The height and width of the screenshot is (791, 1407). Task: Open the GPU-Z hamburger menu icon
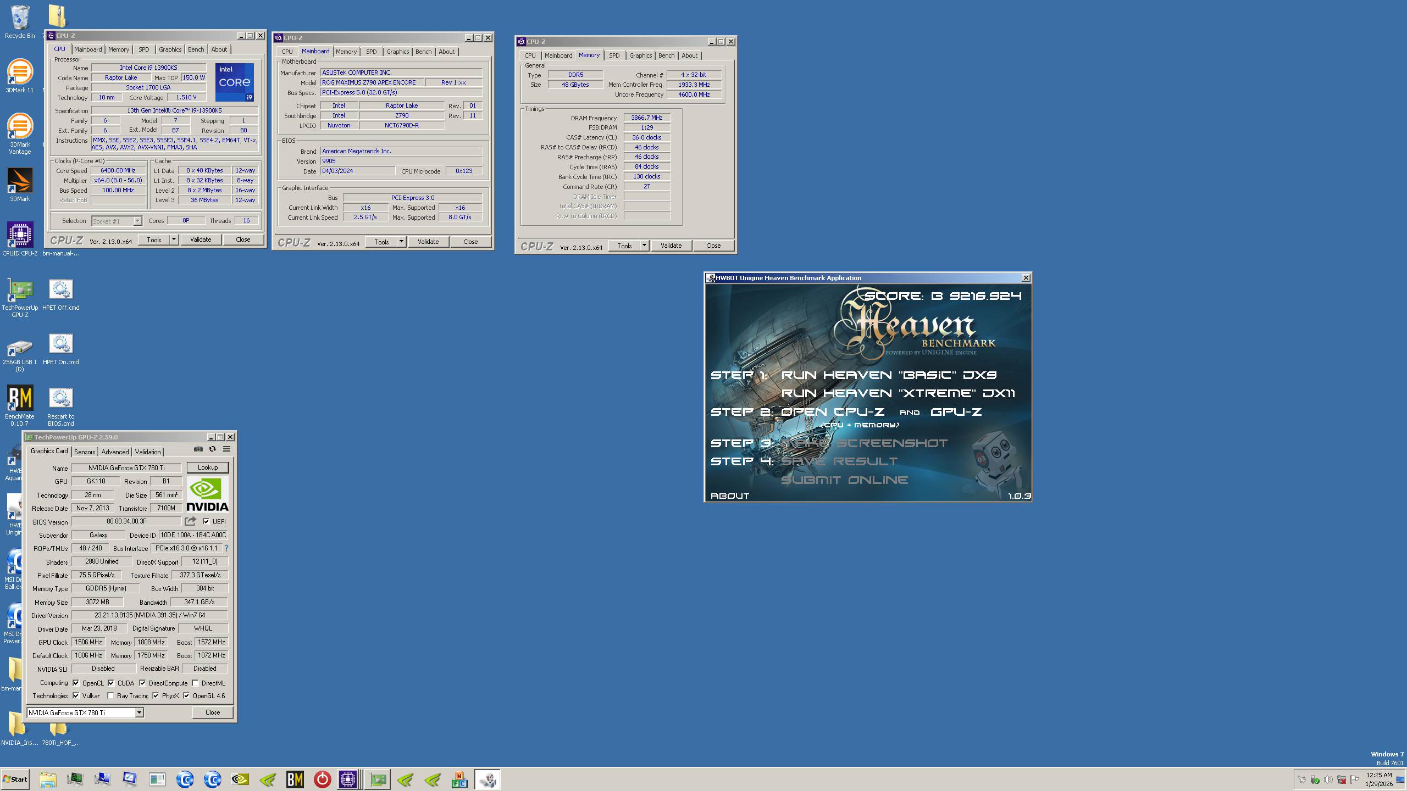[x=226, y=449]
